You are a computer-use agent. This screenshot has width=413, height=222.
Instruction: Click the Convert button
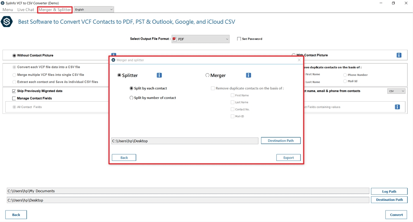[x=396, y=214]
